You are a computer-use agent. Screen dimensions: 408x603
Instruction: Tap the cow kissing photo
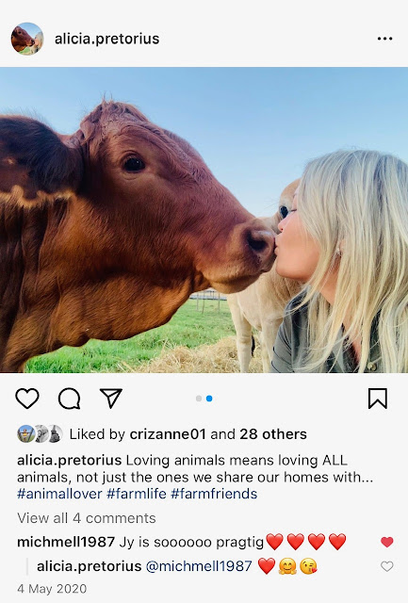[x=204, y=220]
